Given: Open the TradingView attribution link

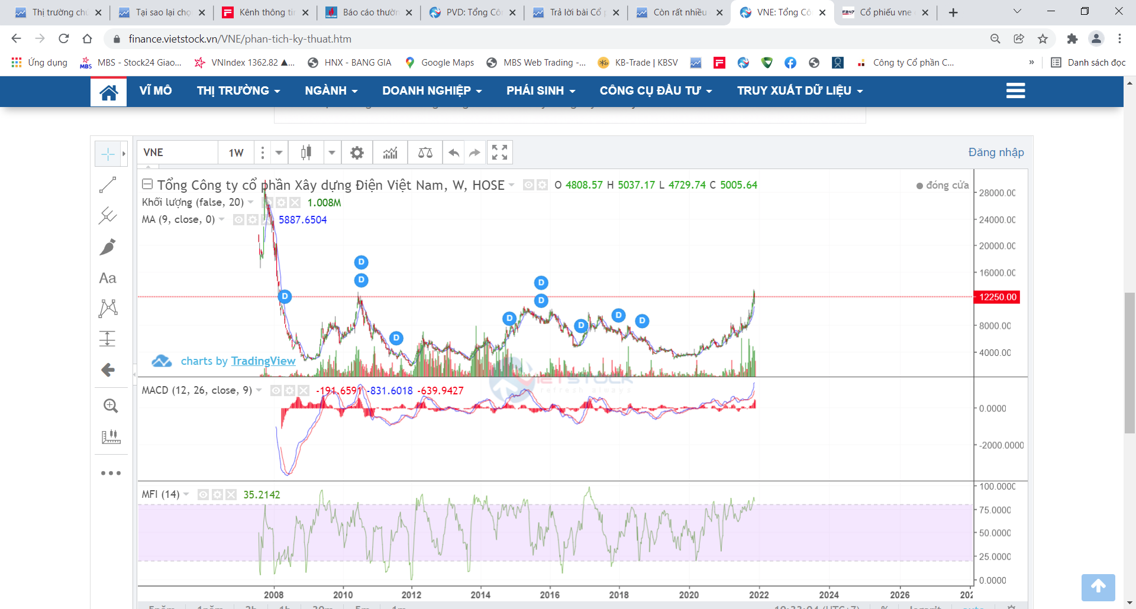Looking at the screenshot, I should coord(263,361).
